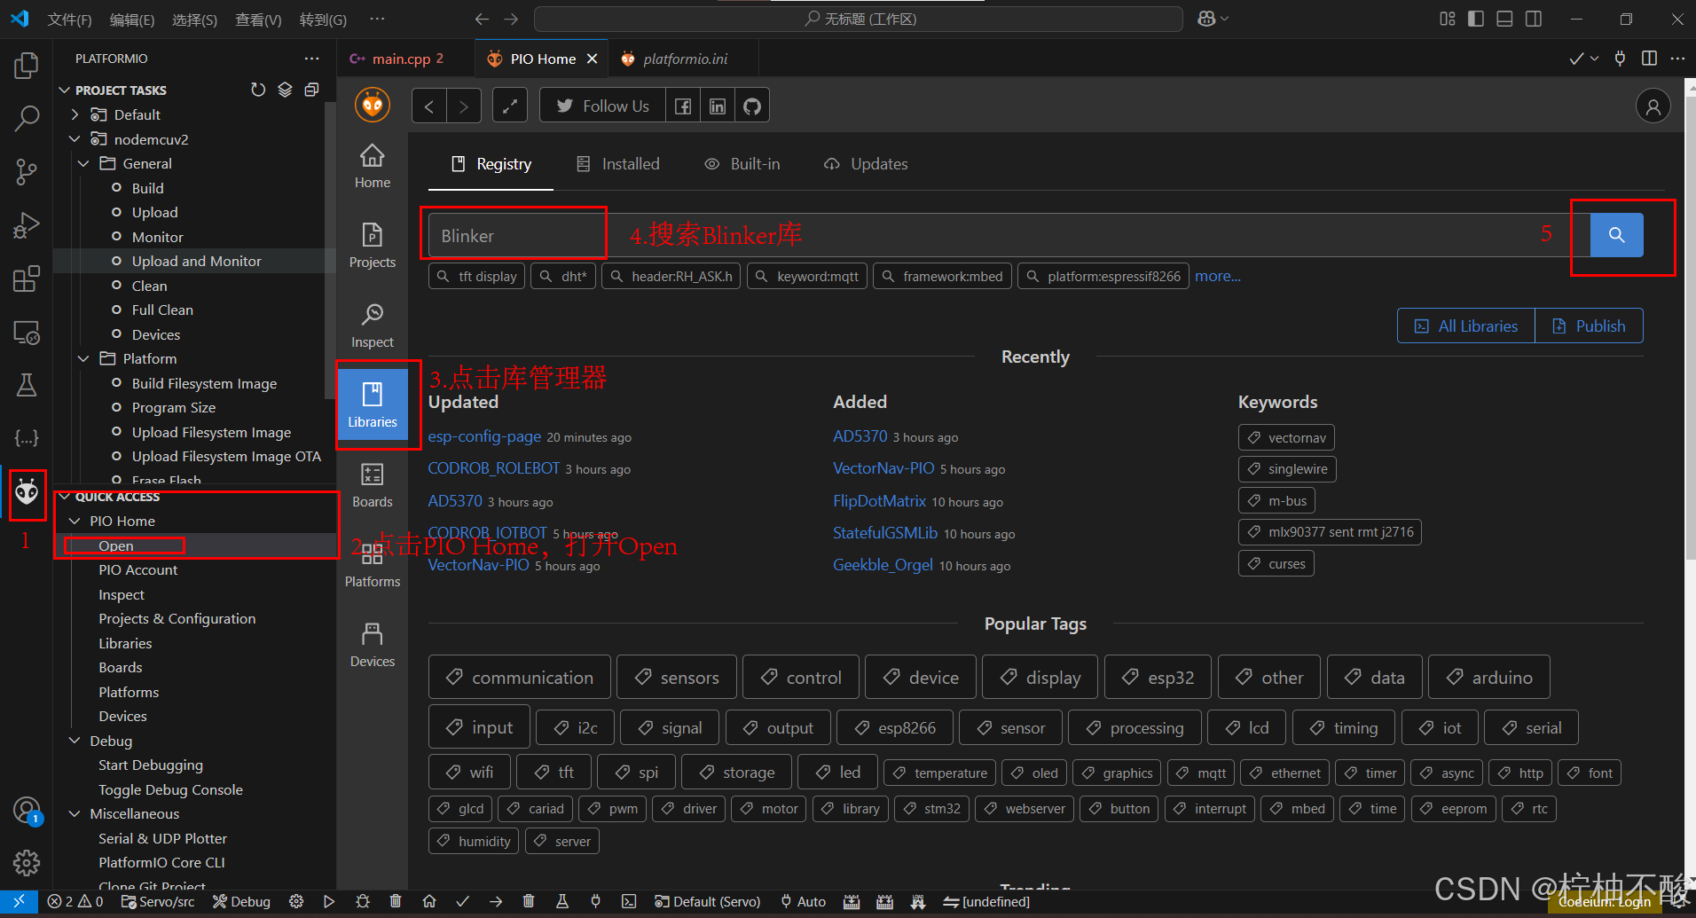Open the 查看(V) menu

(x=258, y=20)
